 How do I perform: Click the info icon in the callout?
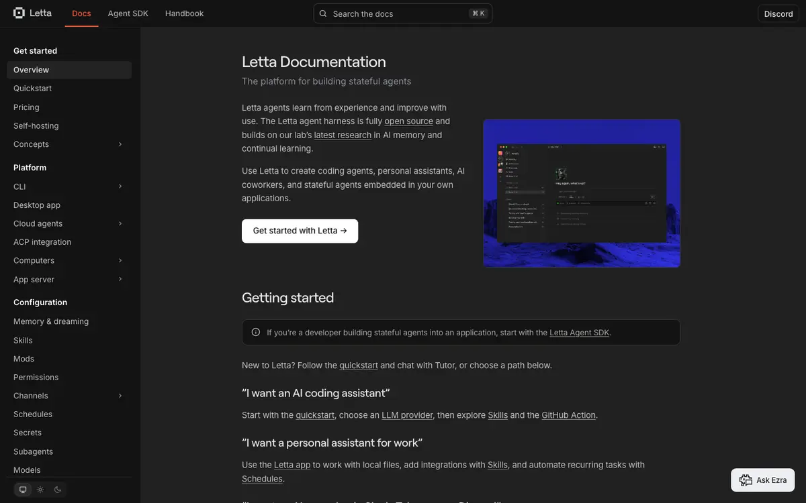[256, 332]
